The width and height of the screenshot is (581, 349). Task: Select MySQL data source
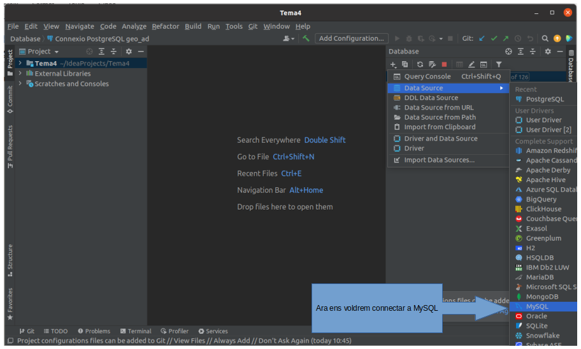click(543, 306)
